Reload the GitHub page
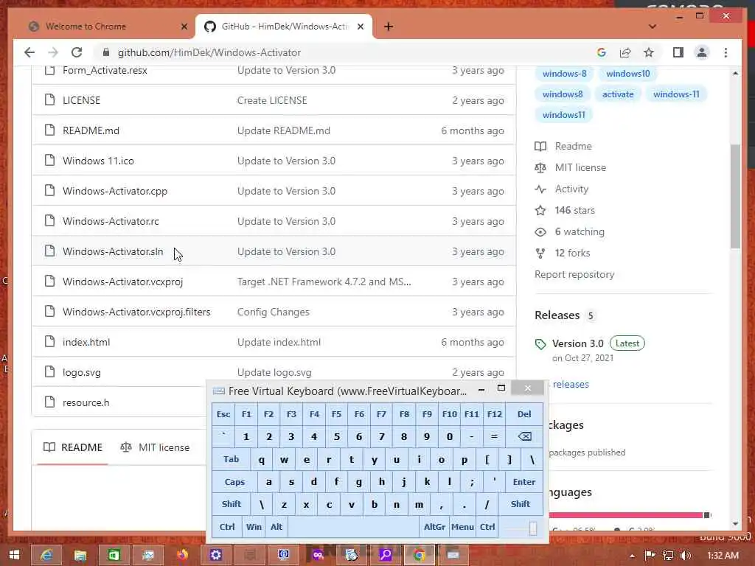 [77, 52]
